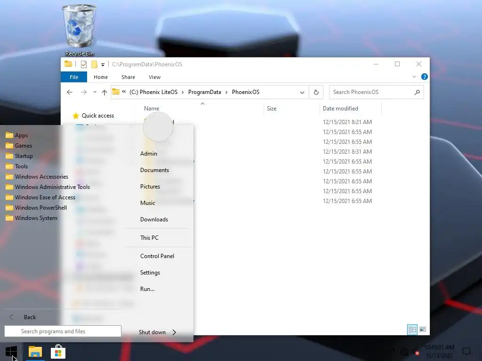Open This PC from the Start menu
Image resolution: width=482 pixels, height=361 pixels.
pos(149,237)
